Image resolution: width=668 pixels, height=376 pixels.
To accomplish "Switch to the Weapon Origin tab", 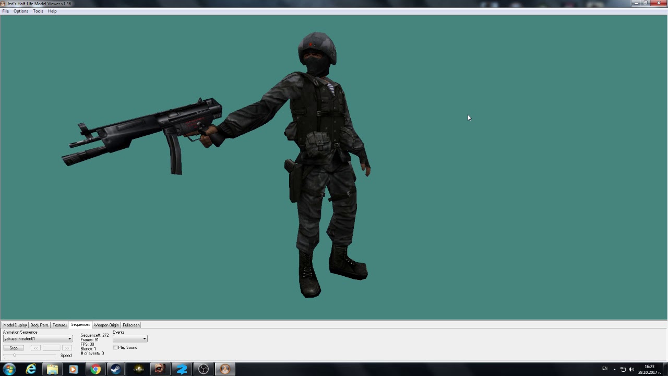I will pos(106,325).
